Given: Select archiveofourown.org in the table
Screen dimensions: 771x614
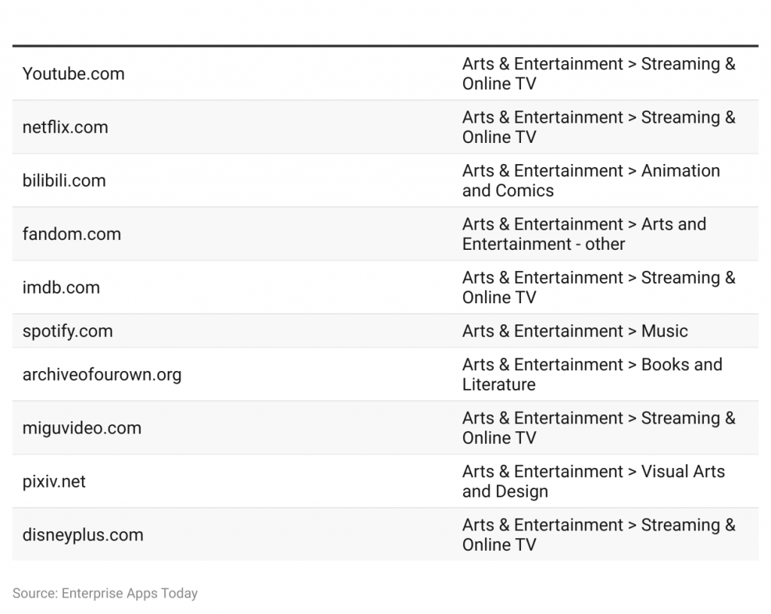Looking at the screenshot, I should [x=102, y=375].
